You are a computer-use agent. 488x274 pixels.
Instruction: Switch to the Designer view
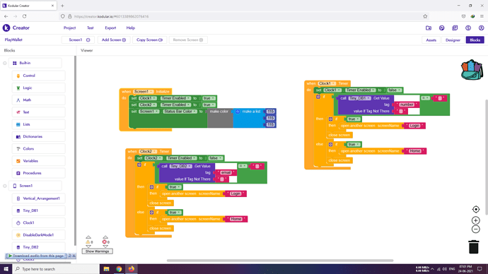(x=453, y=40)
